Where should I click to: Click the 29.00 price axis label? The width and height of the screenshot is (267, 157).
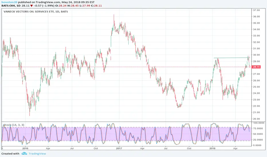(x=256, y=61)
